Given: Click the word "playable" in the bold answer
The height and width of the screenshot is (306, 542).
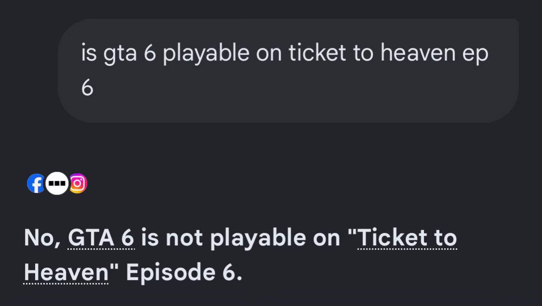Looking at the screenshot, I should pyautogui.click(x=258, y=239).
